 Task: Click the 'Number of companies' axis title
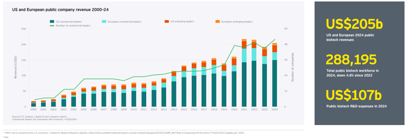[292, 67]
